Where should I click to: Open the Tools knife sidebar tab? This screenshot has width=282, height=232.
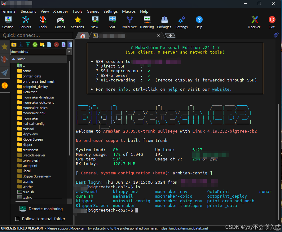(x=5, y=59)
